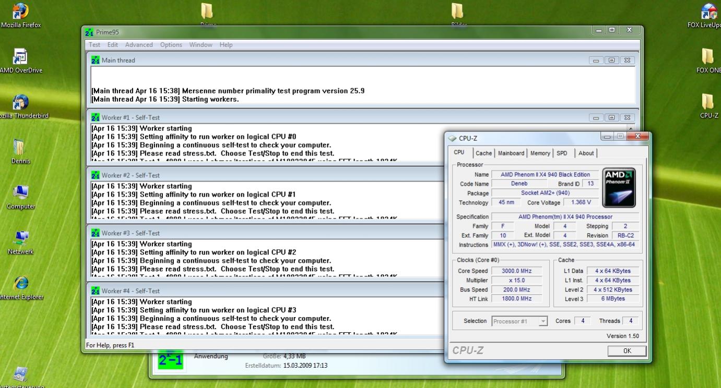Click the processor Name field in CPU-Z
Screen dimensions: 721x388
click(x=545, y=175)
